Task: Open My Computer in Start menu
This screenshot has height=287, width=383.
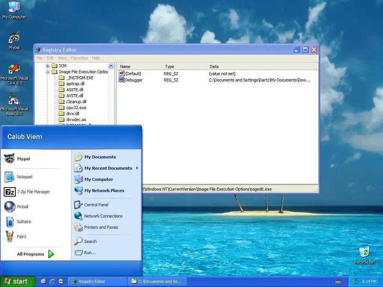Action: click(x=107, y=179)
